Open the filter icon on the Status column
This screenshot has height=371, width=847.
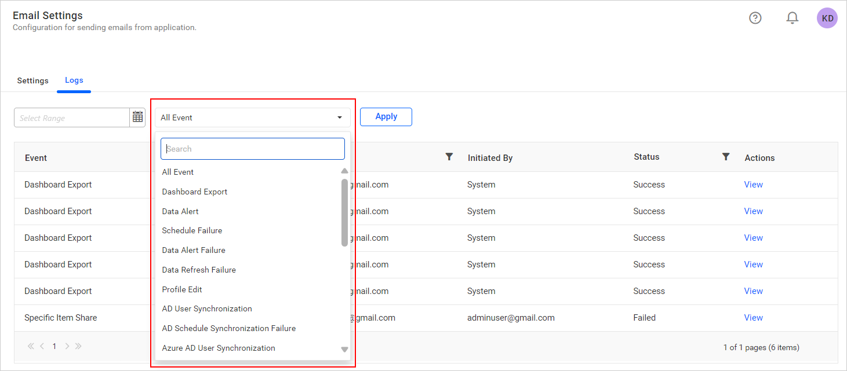[x=725, y=157]
